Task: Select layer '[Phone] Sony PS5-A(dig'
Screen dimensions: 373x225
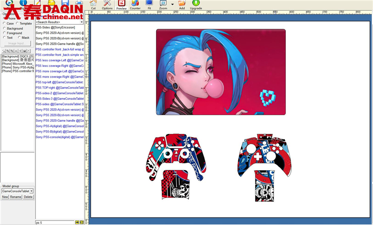Action: pos(18,67)
